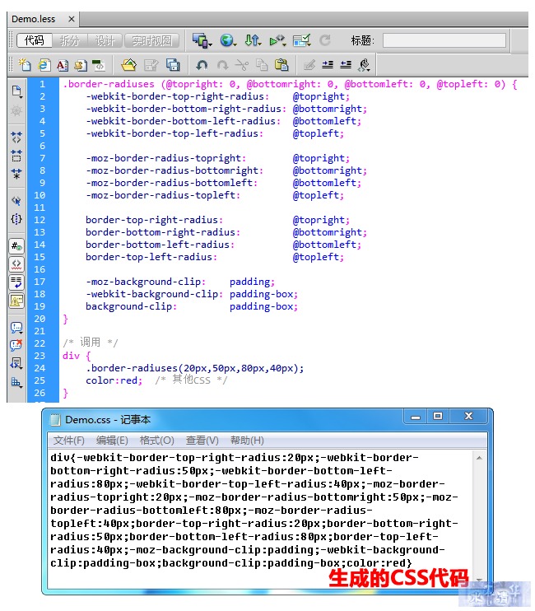Open the format source code menu
The image size is (535, 611).
click(x=364, y=65)
